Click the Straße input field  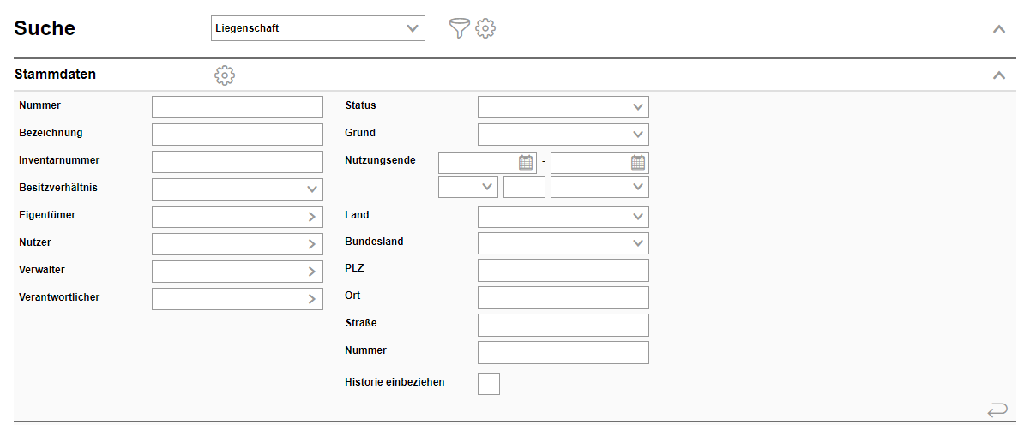pyautogui.click(x=563, y=325)
